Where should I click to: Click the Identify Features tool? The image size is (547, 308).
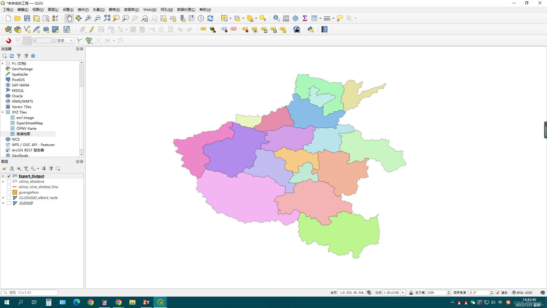pyautogui.click(x=276, y=18)
